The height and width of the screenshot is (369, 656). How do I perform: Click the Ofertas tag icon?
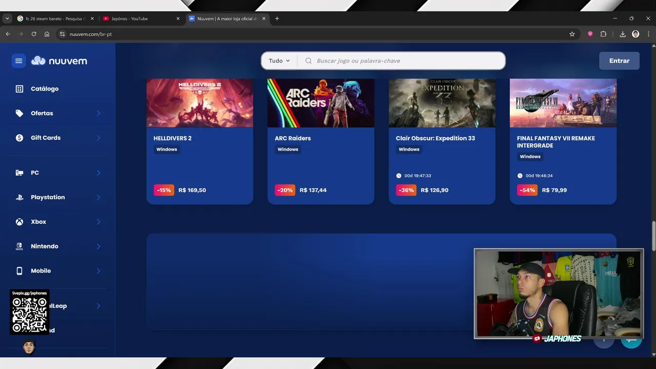(19, 113)
